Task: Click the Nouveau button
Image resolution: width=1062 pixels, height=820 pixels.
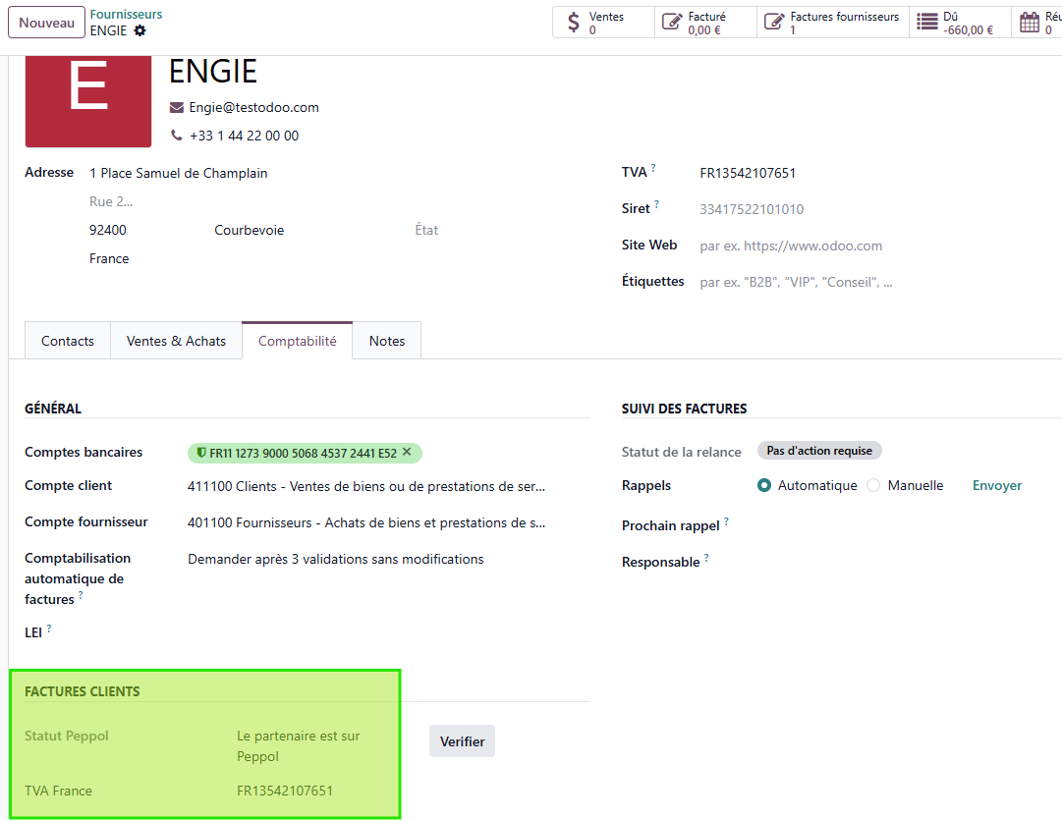Action: [x=47, y=23]
